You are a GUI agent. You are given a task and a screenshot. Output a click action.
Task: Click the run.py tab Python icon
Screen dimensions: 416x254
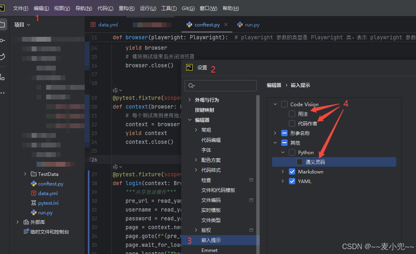pos(240,24)
